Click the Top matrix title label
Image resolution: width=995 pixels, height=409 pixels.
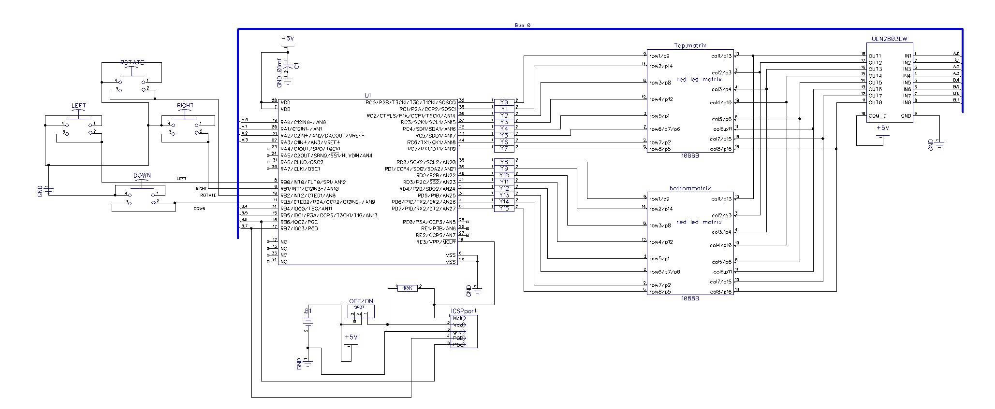[x=690, y=45]
